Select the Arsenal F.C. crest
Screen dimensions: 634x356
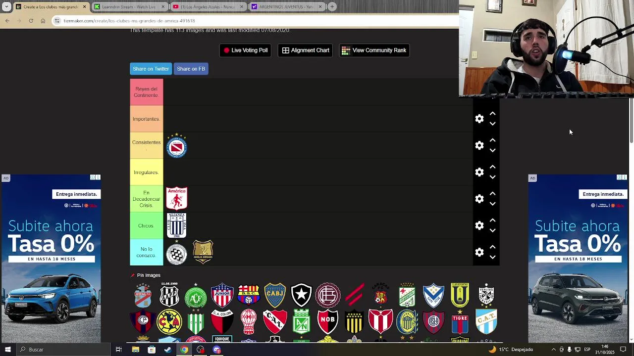click(x=143, y=295)
